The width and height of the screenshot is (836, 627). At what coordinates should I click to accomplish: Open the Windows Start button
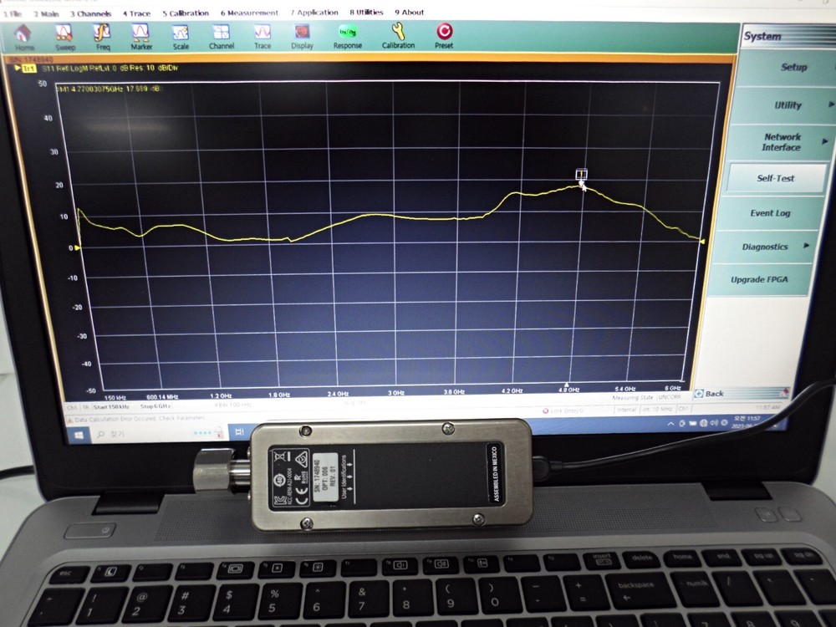(79, 436)
